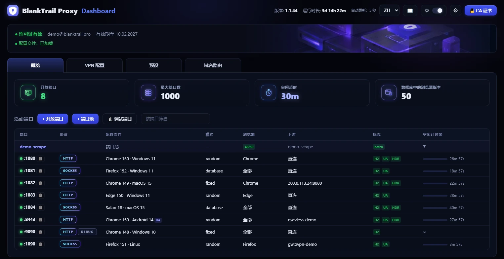Image resolution: width=504 pixels, height=259 pixels.
Task: Switch to the 域名路由 tab
Action: 213,65
